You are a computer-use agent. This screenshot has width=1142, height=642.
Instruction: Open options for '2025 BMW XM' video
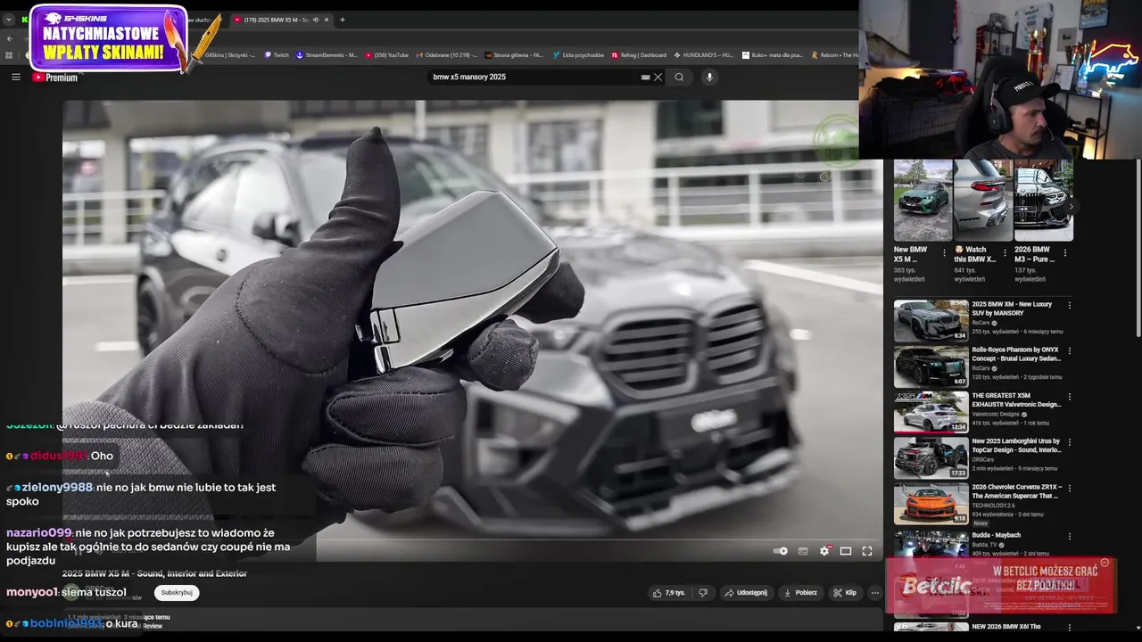coord(1070,305)
